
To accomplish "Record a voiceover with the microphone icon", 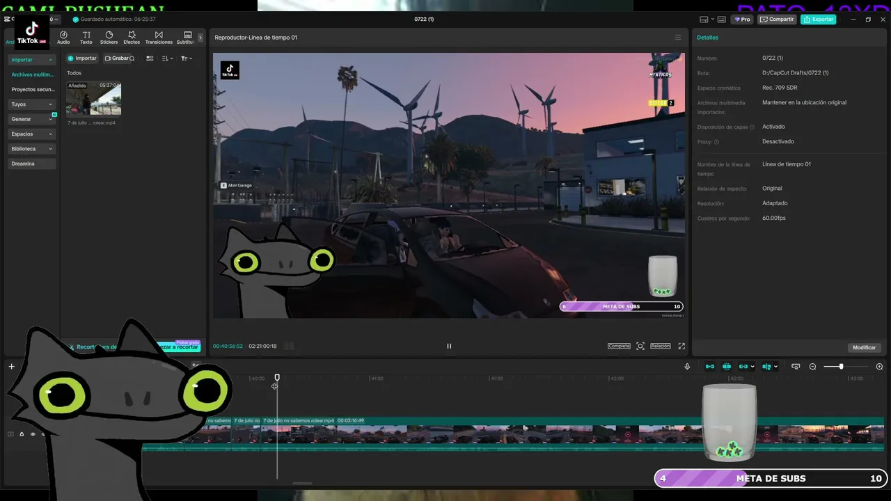I will (687, 367).
